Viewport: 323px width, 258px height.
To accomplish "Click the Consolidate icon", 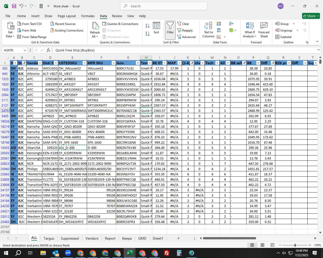I will click(231, 24).
